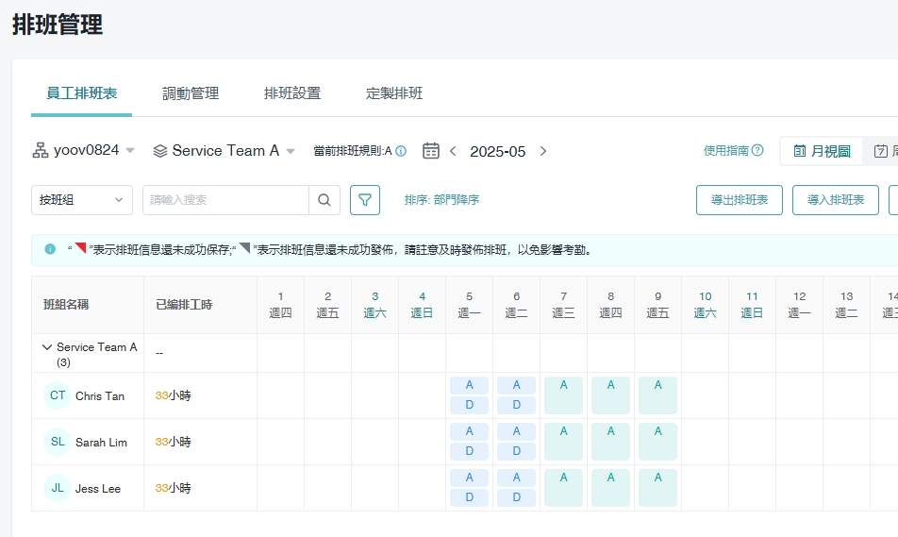The image size is (898, 537).
Task: Collapse the Service Team A group row
Action: [x=47, y=347]
